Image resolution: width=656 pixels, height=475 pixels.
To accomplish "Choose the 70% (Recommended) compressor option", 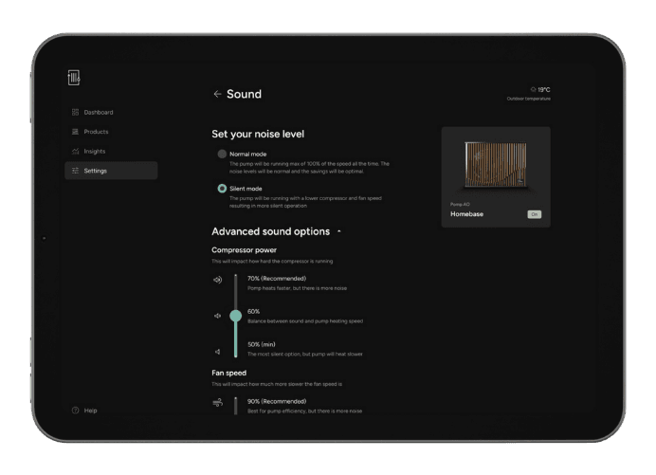I will pos(276,279).
